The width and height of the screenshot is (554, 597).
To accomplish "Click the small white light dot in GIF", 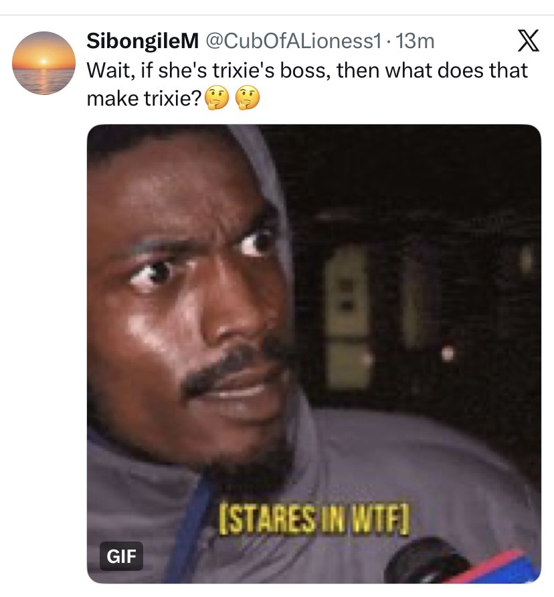I will (x=448, y=354).
